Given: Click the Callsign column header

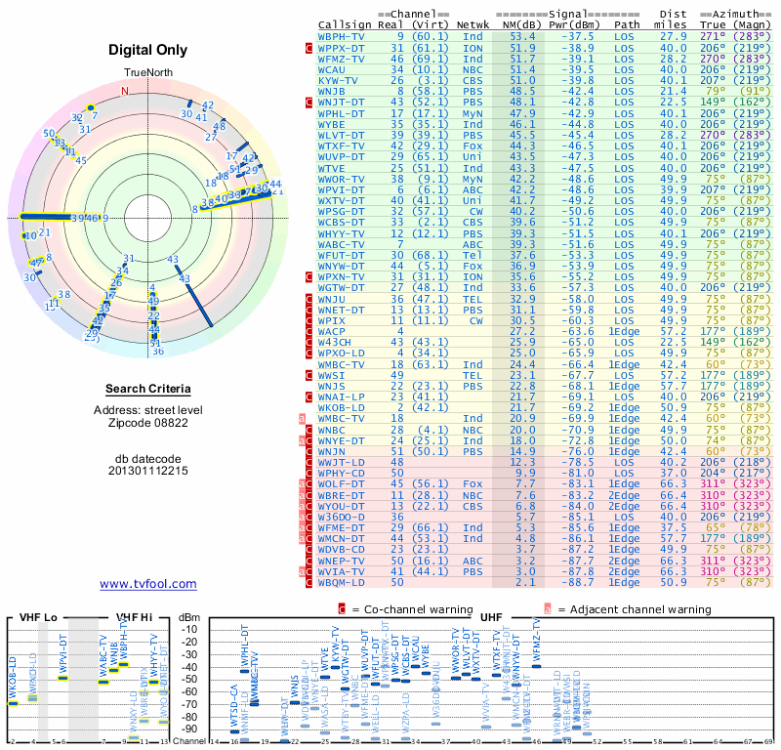Looking at the screenshot, I should click(x=344, y=23).
